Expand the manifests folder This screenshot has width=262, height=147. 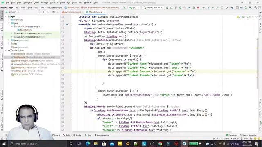pyautogui.click(x=9, y=20)
